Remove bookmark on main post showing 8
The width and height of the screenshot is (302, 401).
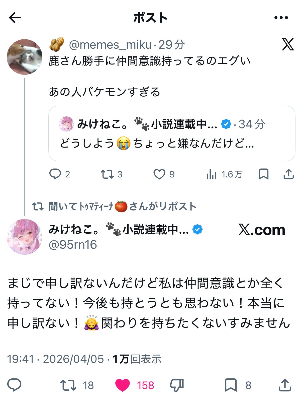[x=231, y=385]
